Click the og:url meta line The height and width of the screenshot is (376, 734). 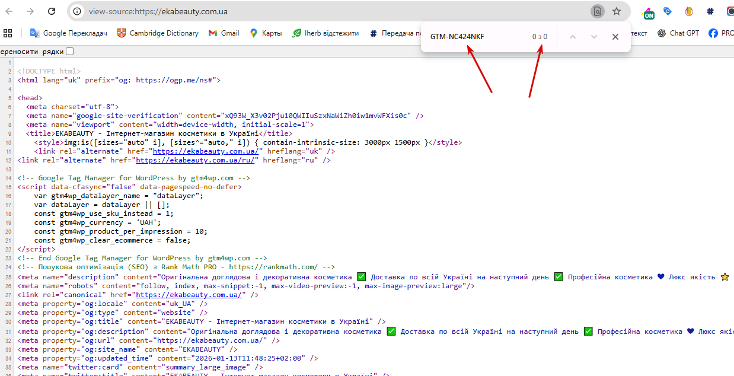tap(150, 340)
